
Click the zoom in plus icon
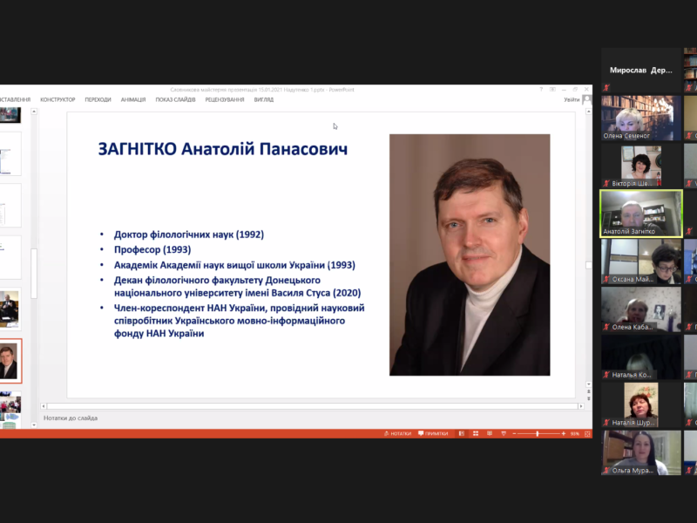(x=562, y=433)
